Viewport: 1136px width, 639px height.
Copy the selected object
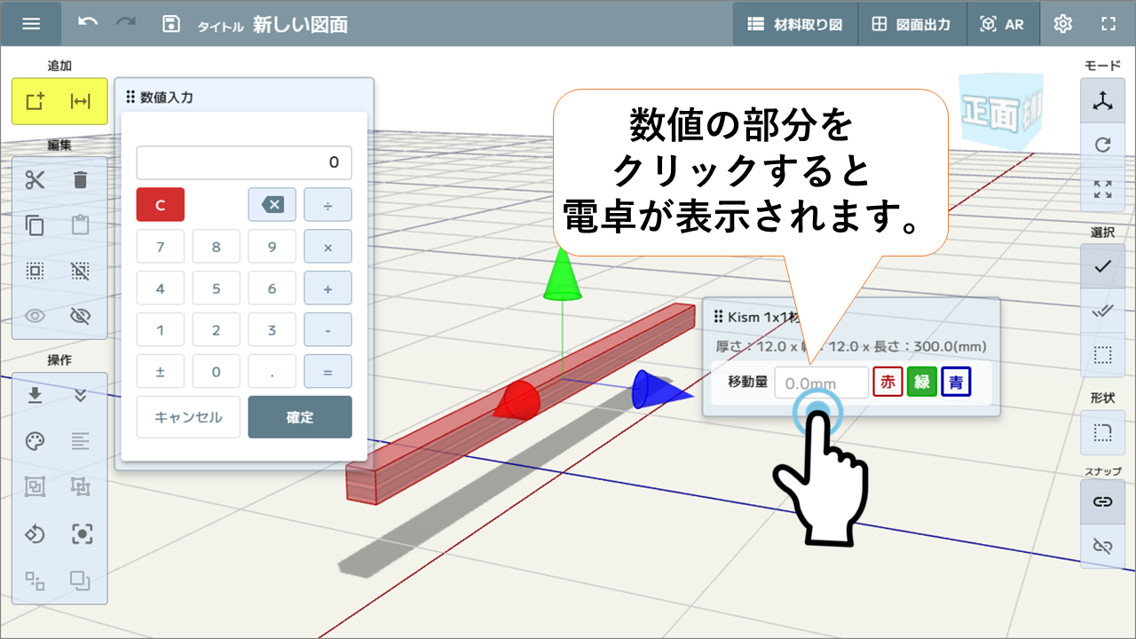[x=35, y=225]
